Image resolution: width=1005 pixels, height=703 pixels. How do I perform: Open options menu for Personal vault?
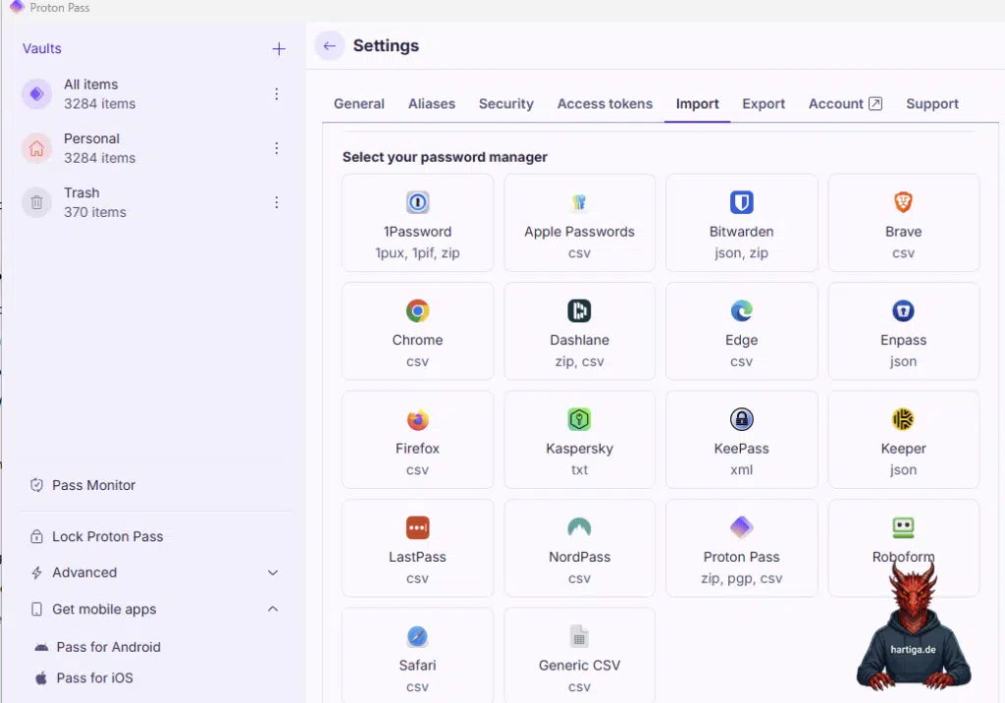276,148
